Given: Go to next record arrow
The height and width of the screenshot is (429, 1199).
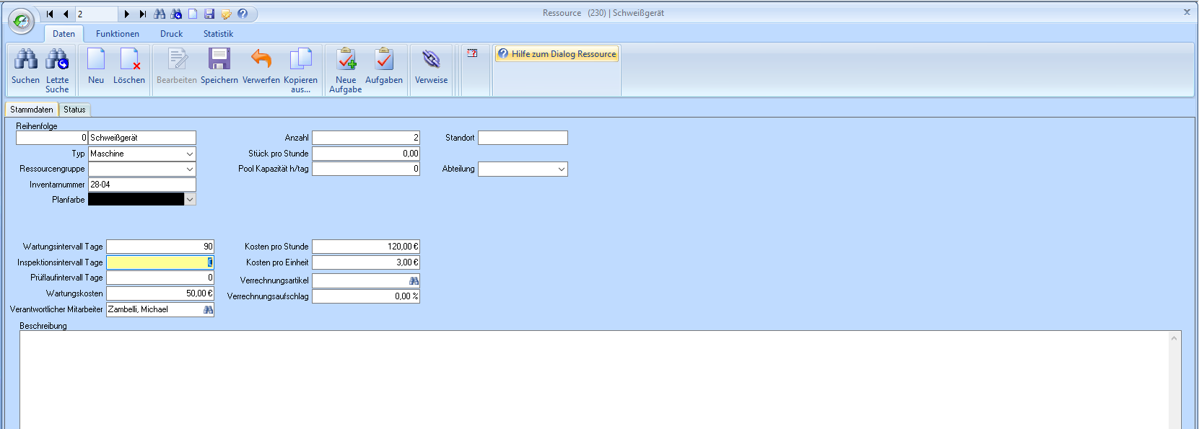Looking at the screenshot, I should pos(127,14).
